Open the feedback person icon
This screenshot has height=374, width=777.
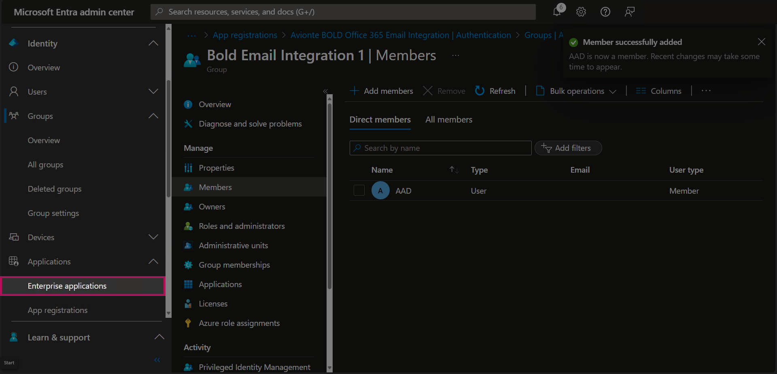coord(629,12)
